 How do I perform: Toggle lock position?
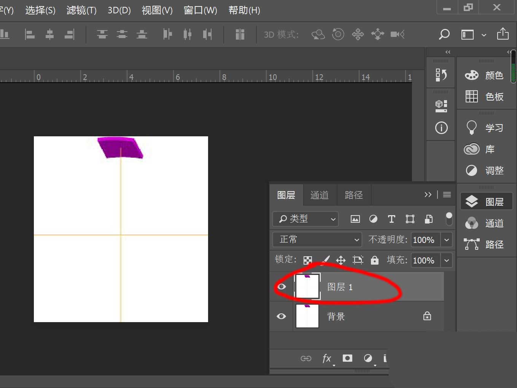coord(341,260)
